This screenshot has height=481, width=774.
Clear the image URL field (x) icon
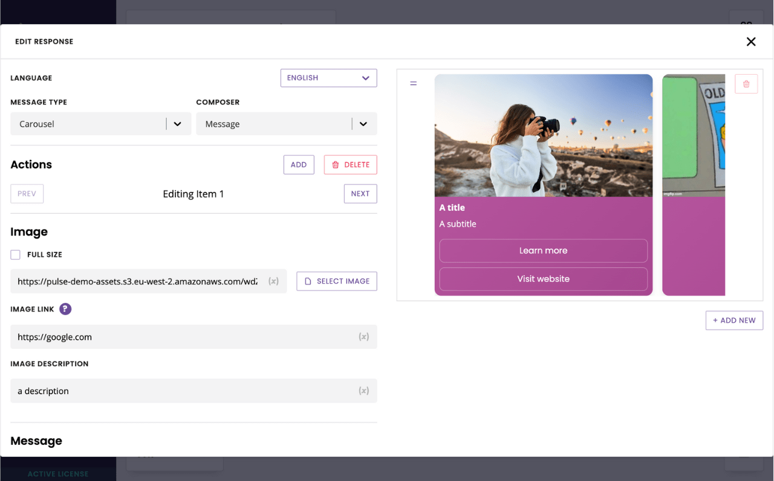point(273,281)
